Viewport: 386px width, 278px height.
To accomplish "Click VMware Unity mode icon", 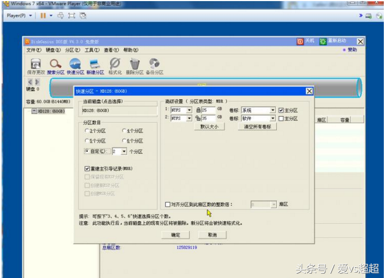I will click(83, 16).
